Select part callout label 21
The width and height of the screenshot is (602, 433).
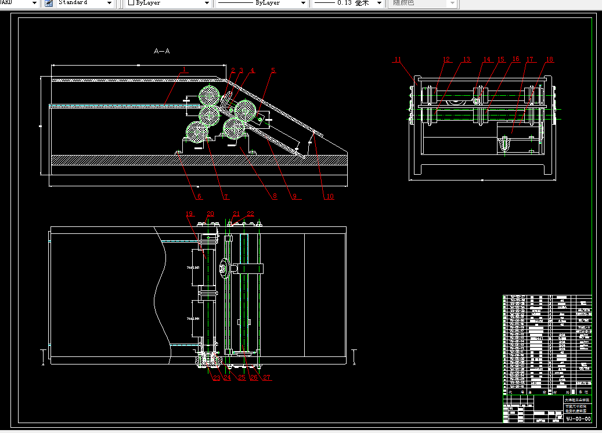coord(236,214)
